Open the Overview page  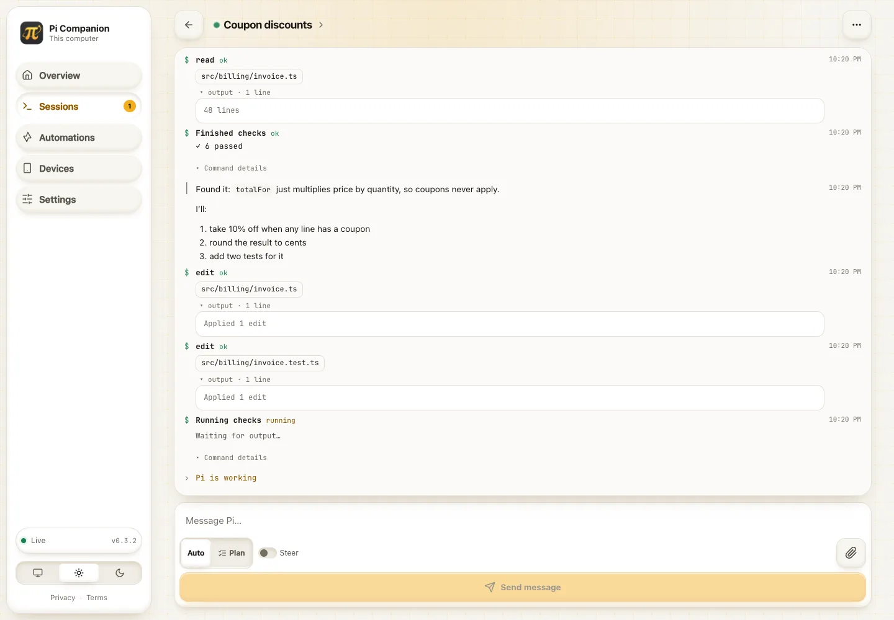pos(79,76)
